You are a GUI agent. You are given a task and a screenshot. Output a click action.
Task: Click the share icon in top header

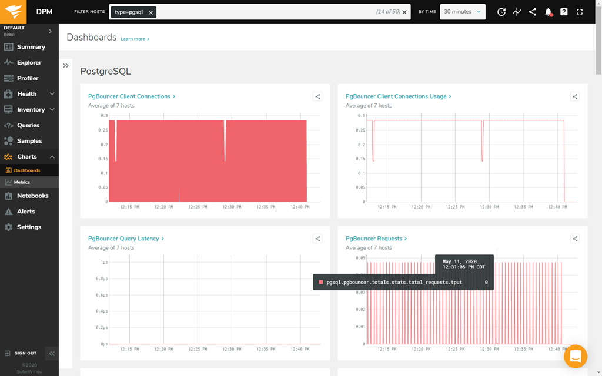point(533,12)
